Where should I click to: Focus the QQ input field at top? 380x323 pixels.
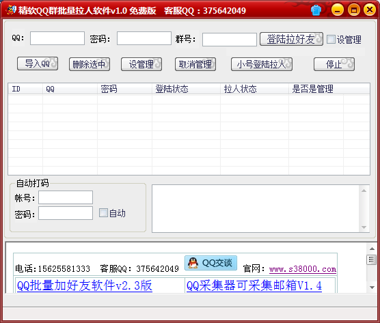pos(57,38)
